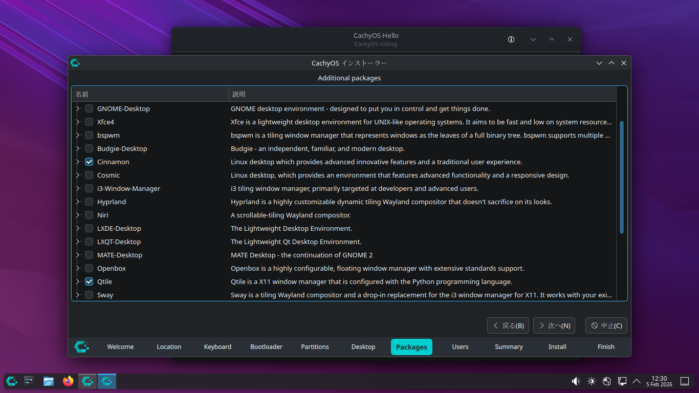Screen dimensions: 699x393
Task: Select the Bootloader step
Action: [266, 346]
